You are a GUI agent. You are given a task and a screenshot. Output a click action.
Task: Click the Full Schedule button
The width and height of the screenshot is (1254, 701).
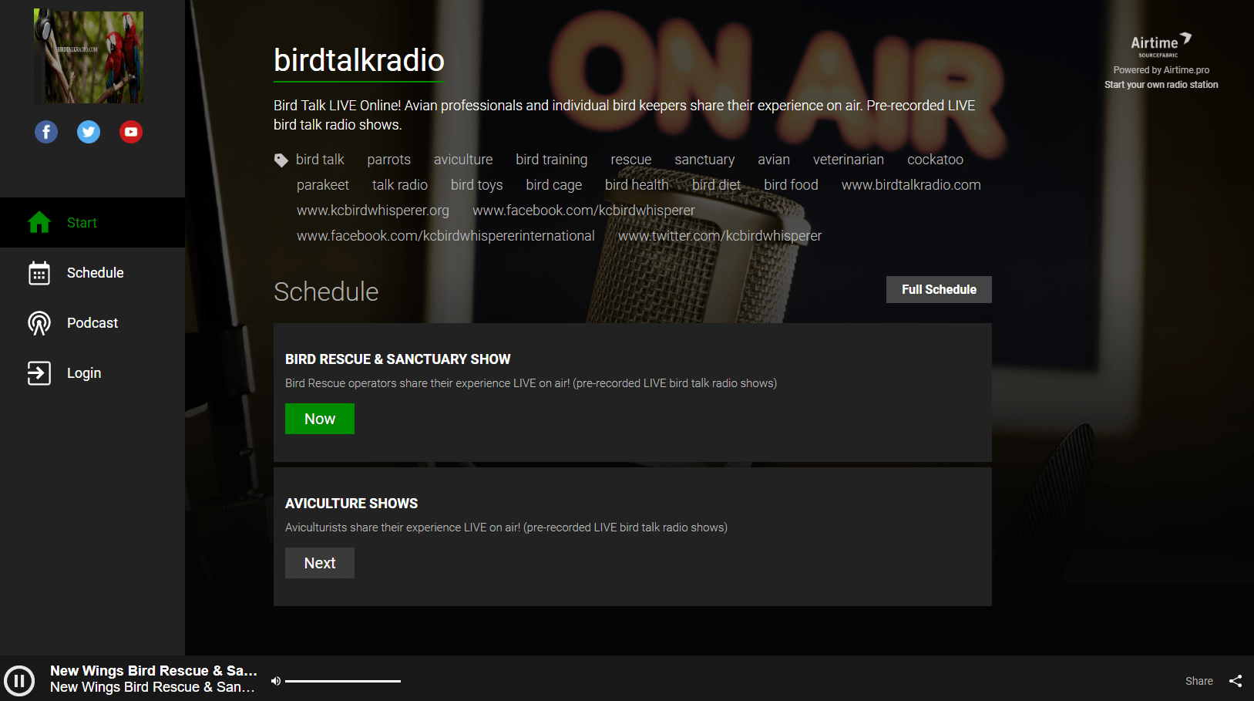(x=939, y=289)
